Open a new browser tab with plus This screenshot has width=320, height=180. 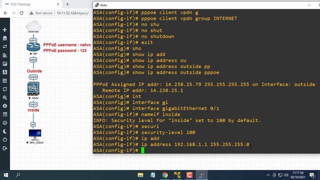click(x=67, y=4)
